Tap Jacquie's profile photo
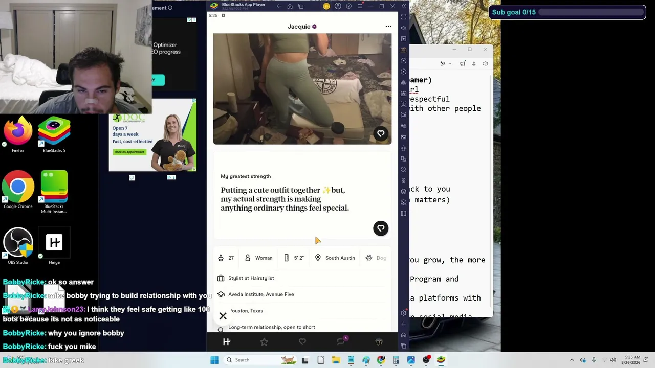The image size is (655, 368). pos(302,89)
